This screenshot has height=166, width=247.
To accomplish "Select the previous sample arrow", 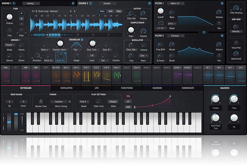I will click(x=70, y=11).
